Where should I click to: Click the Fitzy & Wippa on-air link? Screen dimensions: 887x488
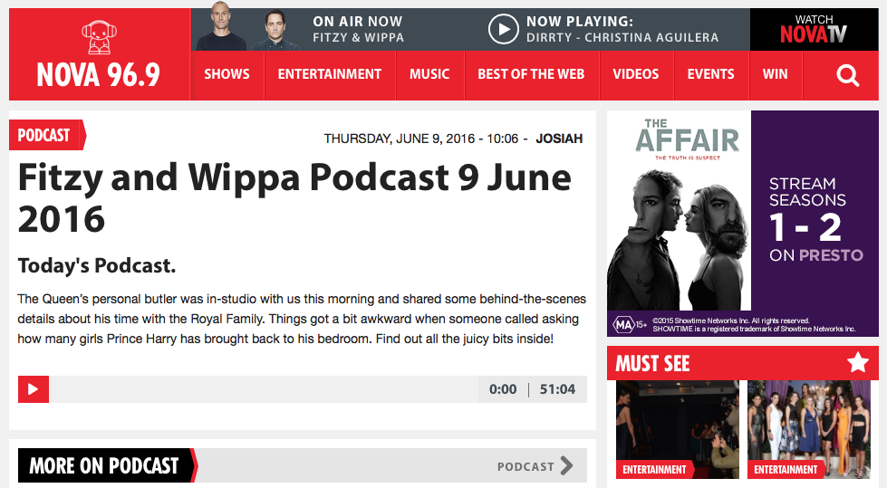tap(358, 37)
